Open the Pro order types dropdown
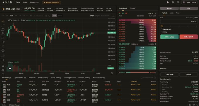The width and height of the screenshot is (199, 106). [x=178, y=13]
